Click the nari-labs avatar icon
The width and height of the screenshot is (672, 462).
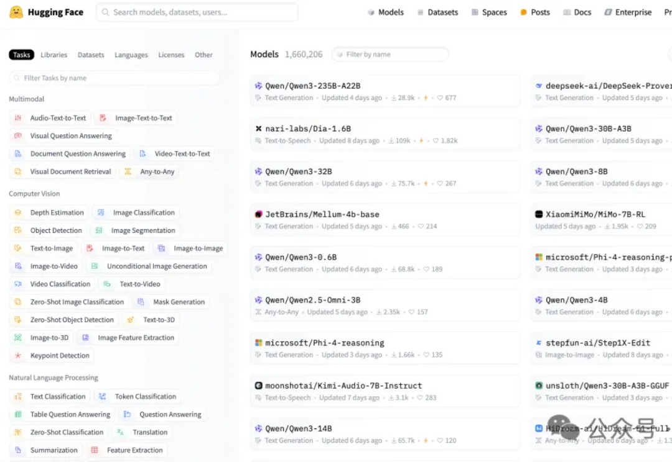coord(258,129)
